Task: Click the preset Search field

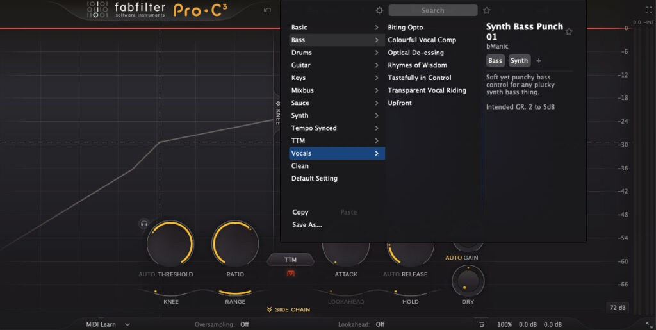Action: (x=432, y=10)
